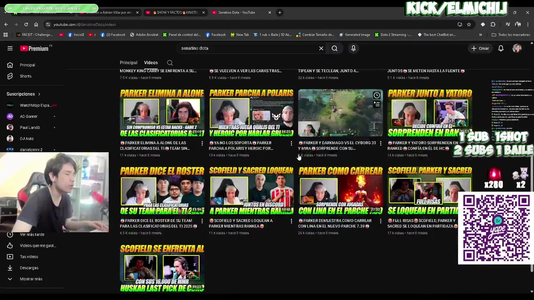Open options menu for Parker elimina a Alone video
Image resolution: width=534 pixels, height=300 pixels.
pyautogui.click(x=202, y=143)
